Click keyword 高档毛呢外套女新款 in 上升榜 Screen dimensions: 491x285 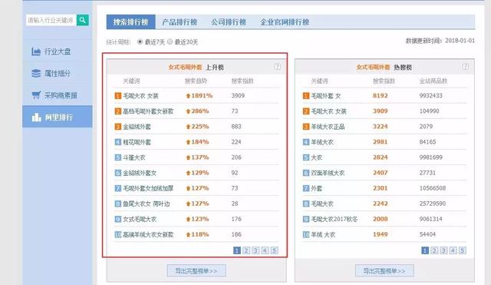coord(148,111)
